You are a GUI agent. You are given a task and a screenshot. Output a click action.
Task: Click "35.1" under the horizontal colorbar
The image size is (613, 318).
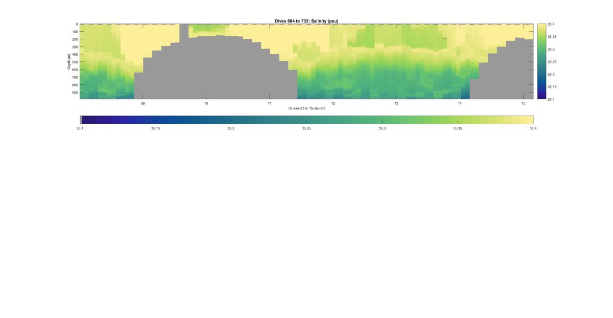pyautogui.click(x=80, y=128)
